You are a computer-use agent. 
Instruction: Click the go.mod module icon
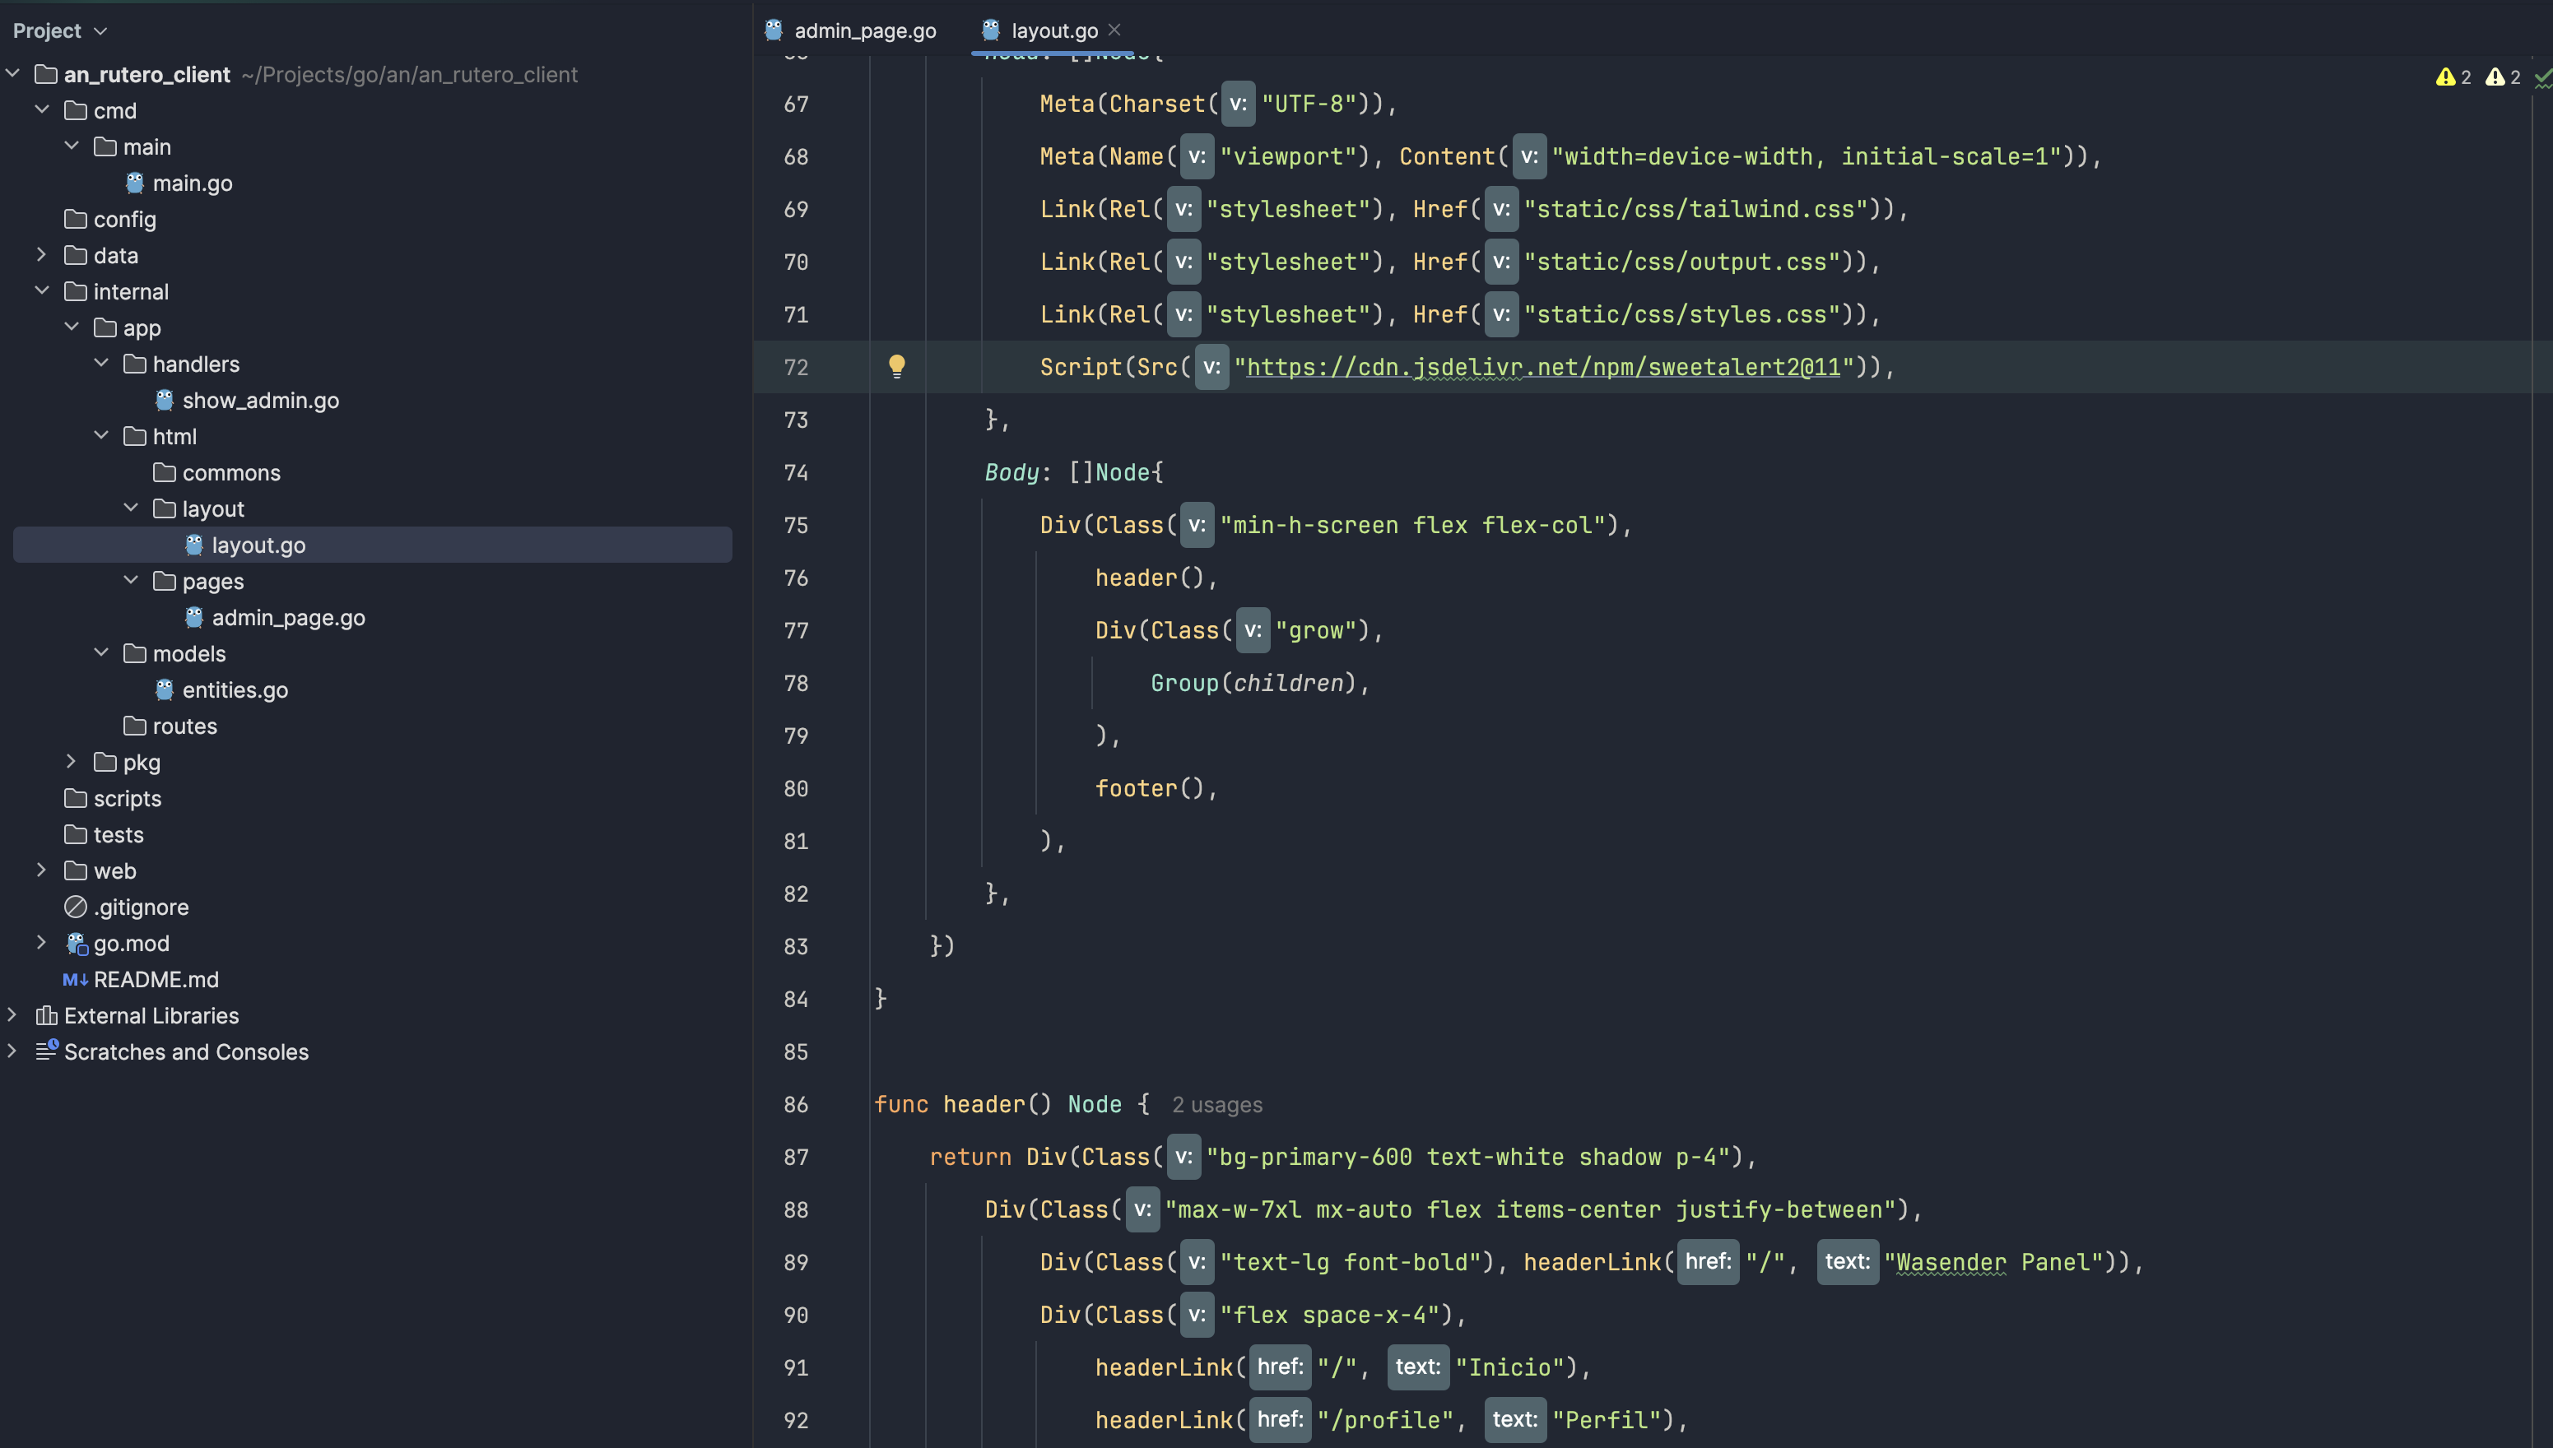(x=77, y=943)
